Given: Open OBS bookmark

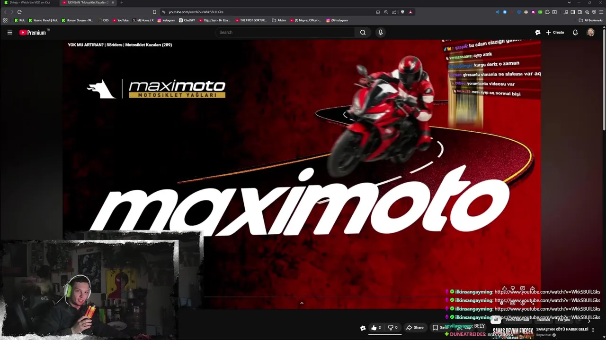Looking at the screenshot, I should pos(103,20).
